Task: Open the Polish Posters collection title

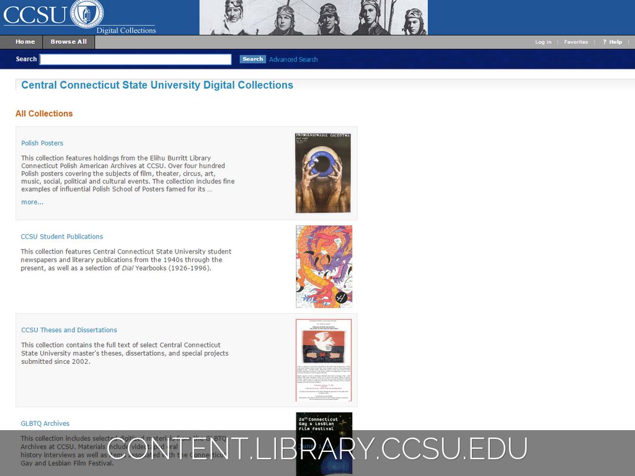Action: pos(42,143)
